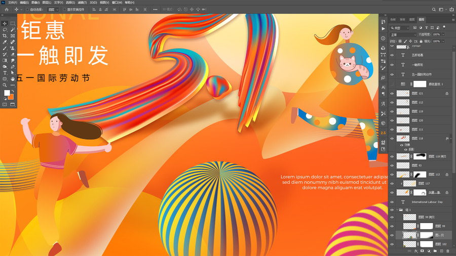
Task: Collapse effects on 图层 118
Action: point(451,139)
